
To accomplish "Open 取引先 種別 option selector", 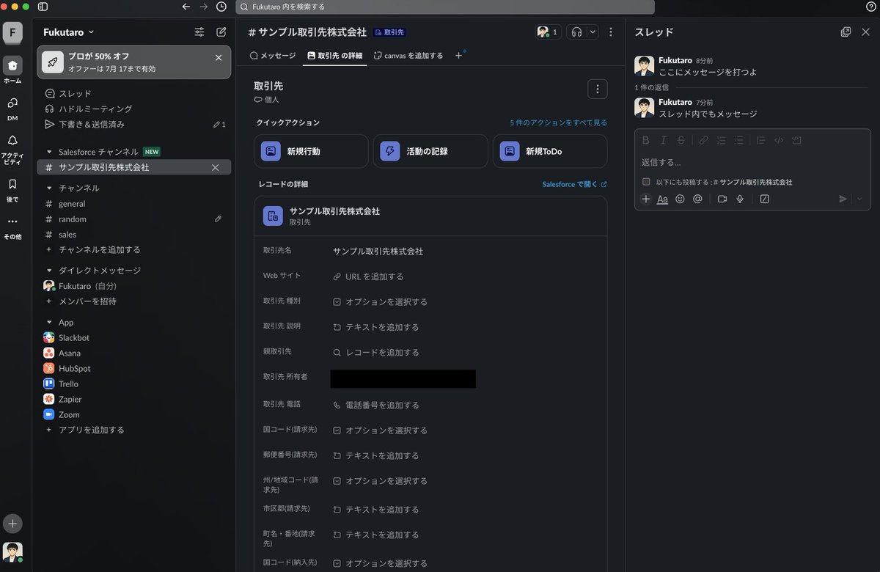I will point(380,301).
